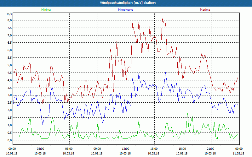Click the 1,5 y-axis value
The image size is (252, 157).
pos(10,118)
